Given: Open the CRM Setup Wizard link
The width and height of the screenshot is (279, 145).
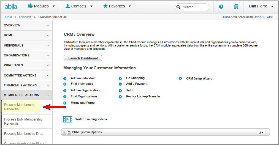Looking at the screenshot, I should [199, 78].
